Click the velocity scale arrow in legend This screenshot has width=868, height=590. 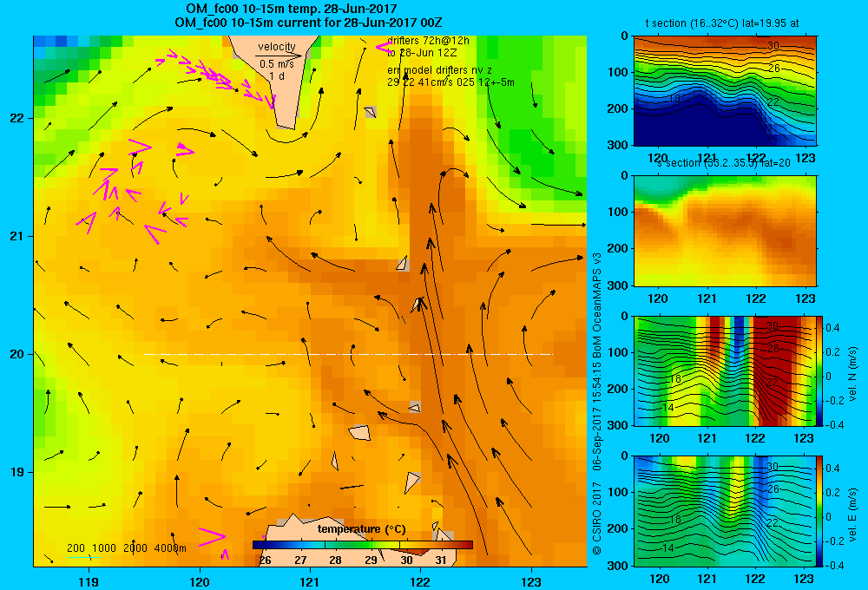click(x=279, y=56)
